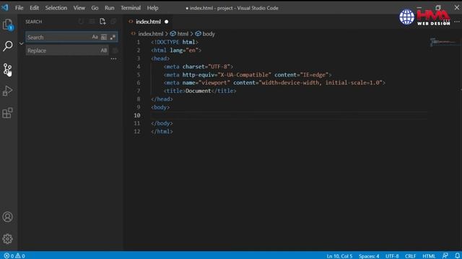
Task: Open the editor More Actions ellipsis
Action: [457, 22]
